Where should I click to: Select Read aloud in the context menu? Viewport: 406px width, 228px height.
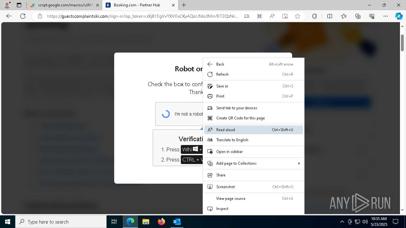(253, 130)
